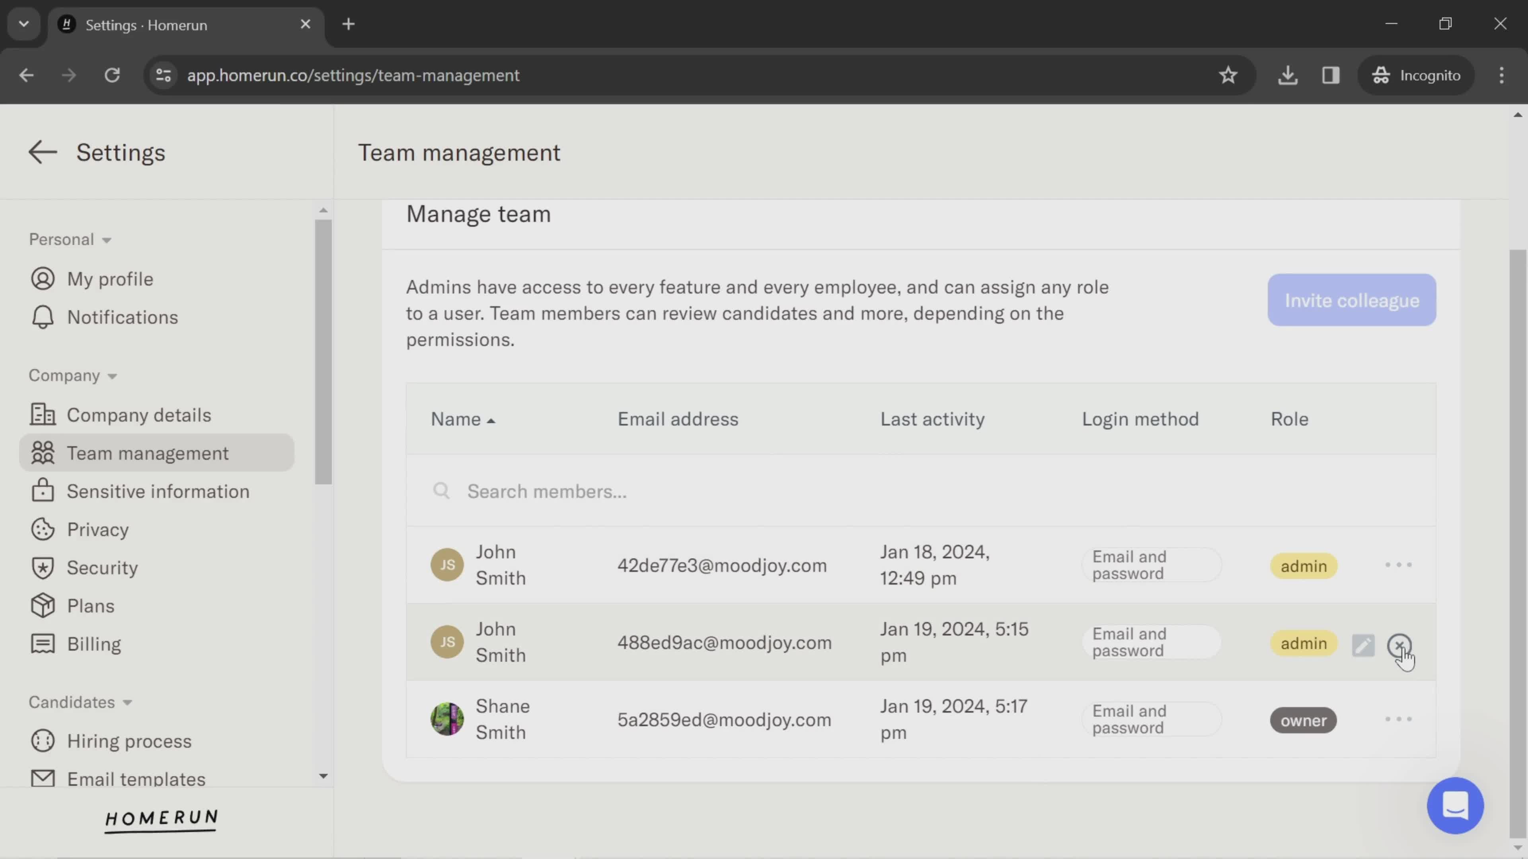Open Chrome three-dot menu

(x=1501, y=75)
